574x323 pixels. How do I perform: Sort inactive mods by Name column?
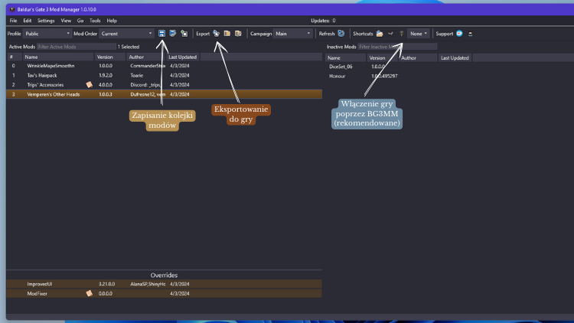point(345,57)
